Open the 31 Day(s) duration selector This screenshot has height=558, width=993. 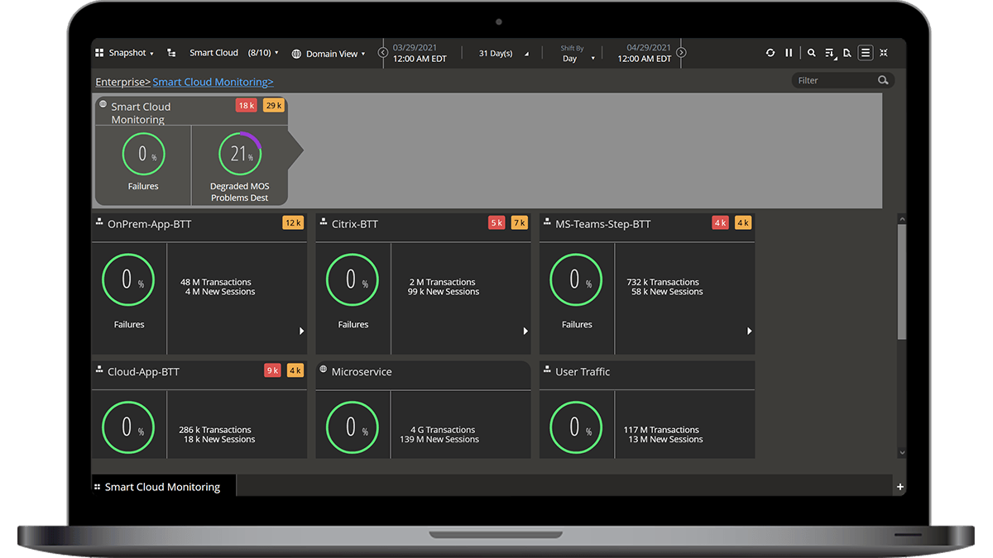506,54
